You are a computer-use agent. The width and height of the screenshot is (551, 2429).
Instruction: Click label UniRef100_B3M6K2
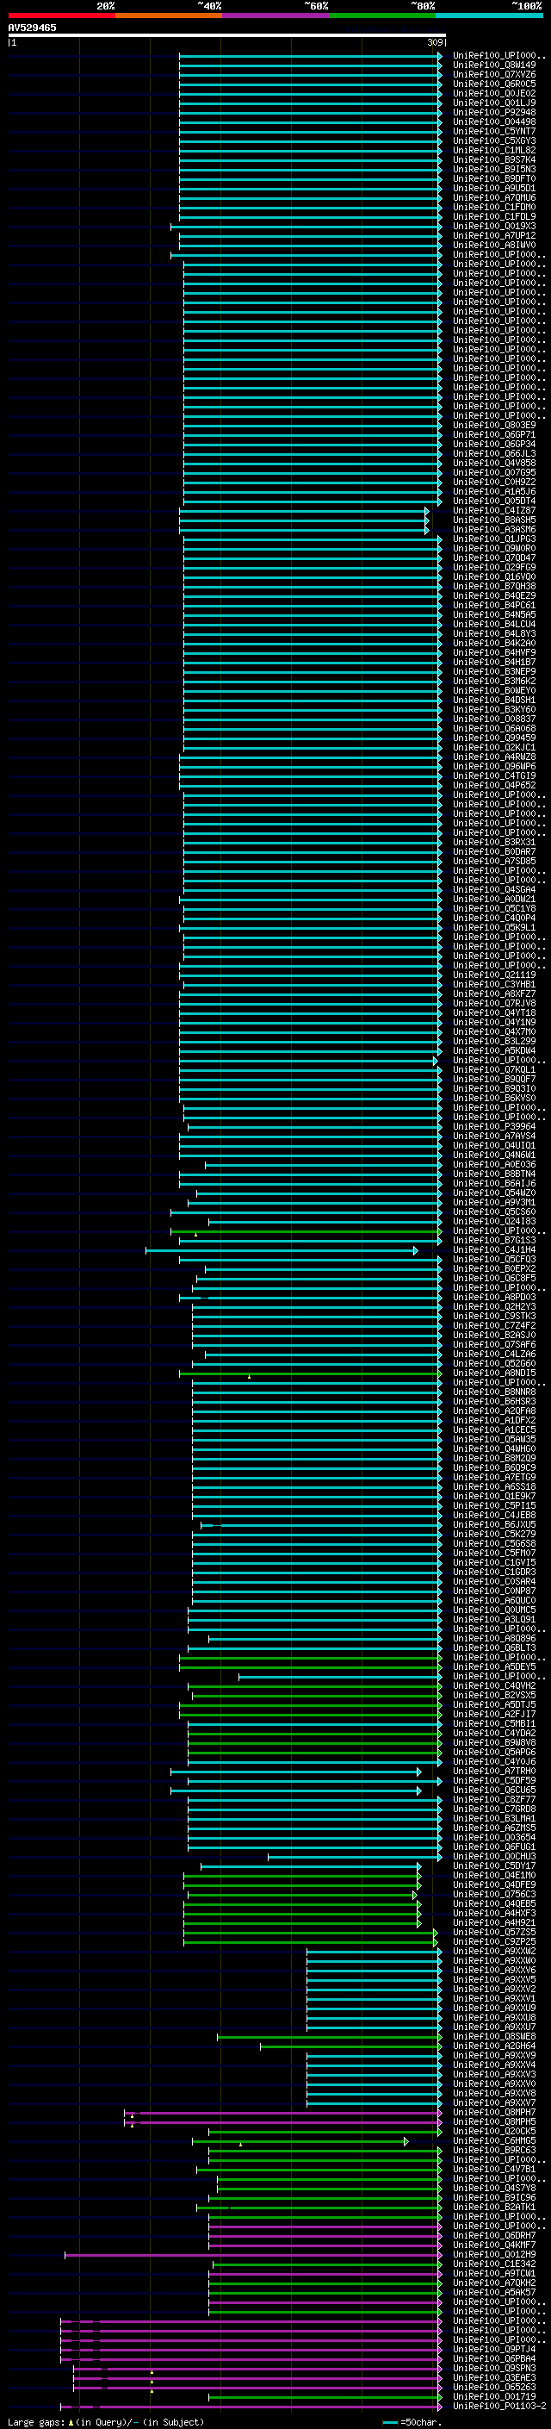click(493, 681)
